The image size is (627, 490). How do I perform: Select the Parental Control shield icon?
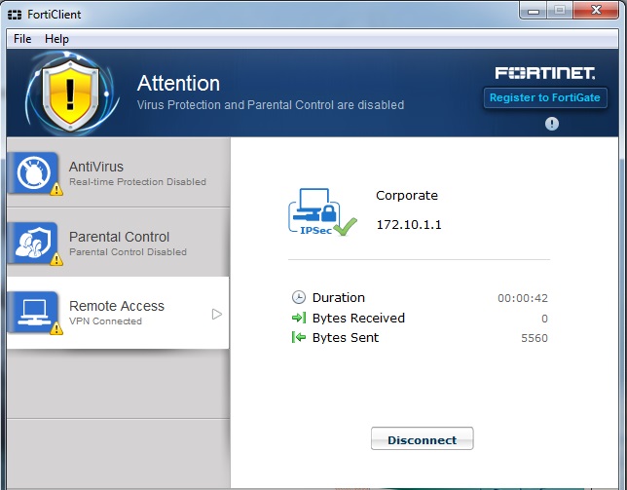pyautogui.click(x=33, y=243)
